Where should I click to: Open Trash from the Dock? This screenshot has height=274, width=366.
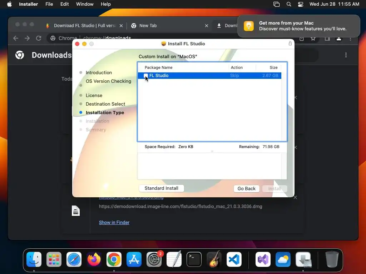pos(332,259)
